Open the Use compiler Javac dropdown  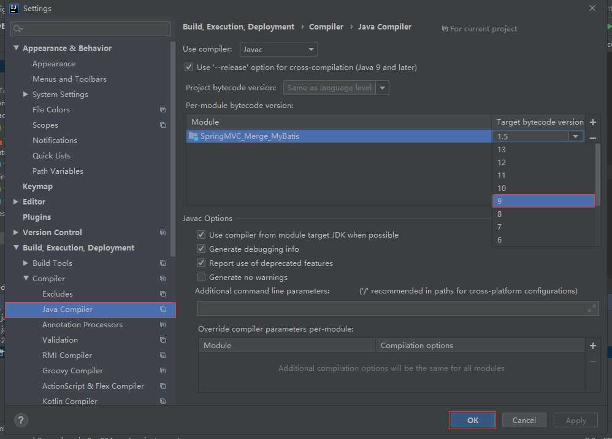click(x=278, y=49)
